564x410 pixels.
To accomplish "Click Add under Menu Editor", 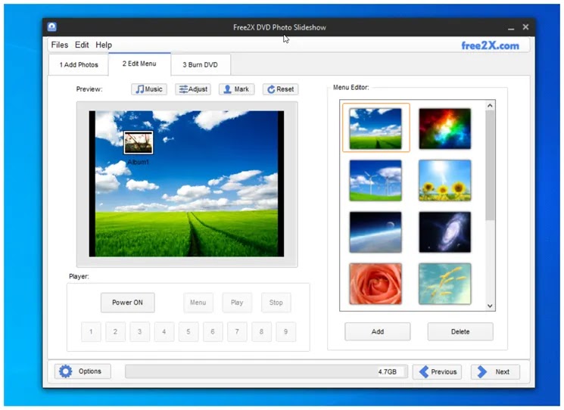I will tap(378, 331).
